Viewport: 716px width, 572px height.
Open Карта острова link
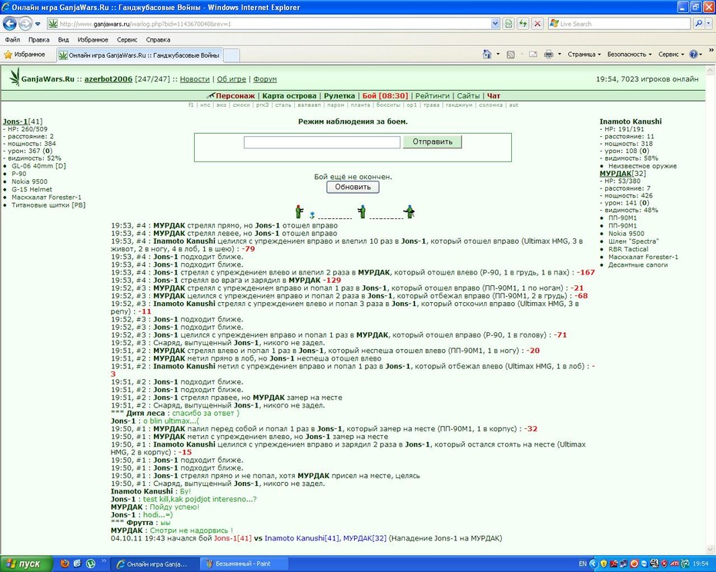[x=289, y=96]
